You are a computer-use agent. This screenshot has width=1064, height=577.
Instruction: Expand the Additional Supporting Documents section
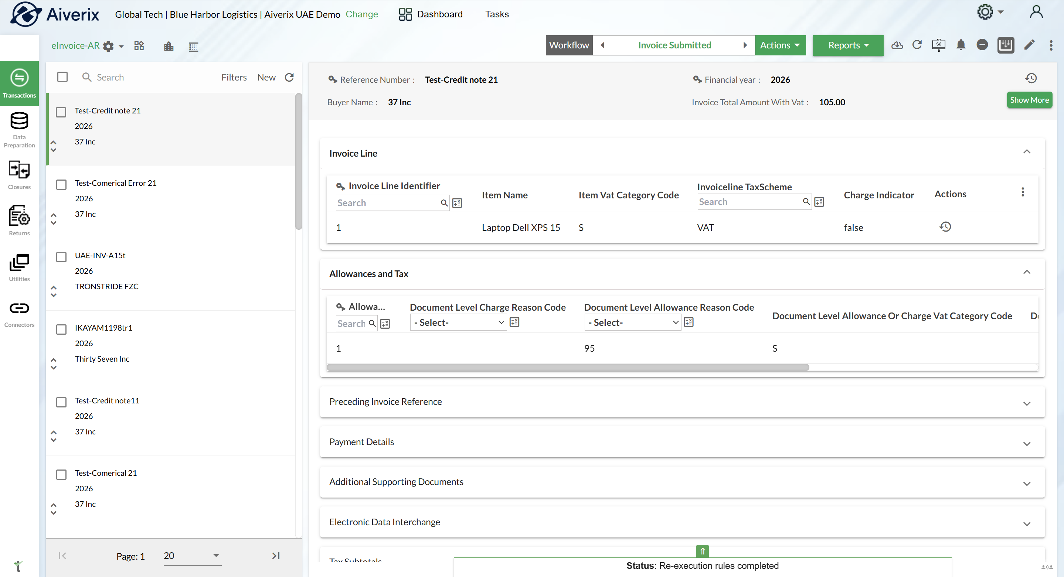pyautogui.click(x=1026, y=484)
